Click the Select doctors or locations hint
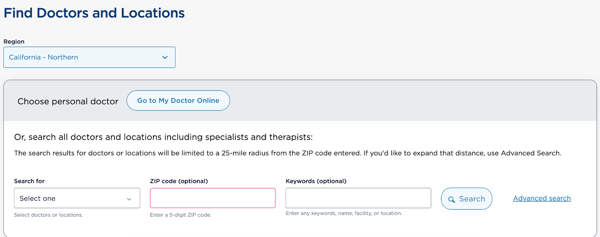This screenshot has width=600, height=237. (48, 215)
